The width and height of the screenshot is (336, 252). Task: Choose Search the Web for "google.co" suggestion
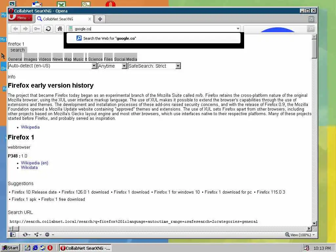click(154, 38)
